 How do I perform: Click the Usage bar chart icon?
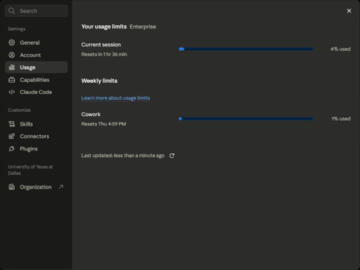click(12, 67)
